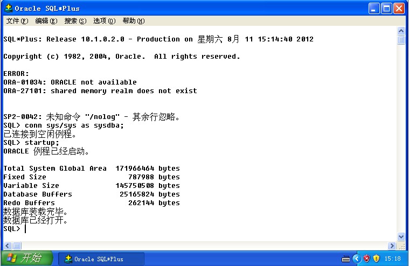
Task: Click the SP2-0042 unknown command message
Action: 92,117
